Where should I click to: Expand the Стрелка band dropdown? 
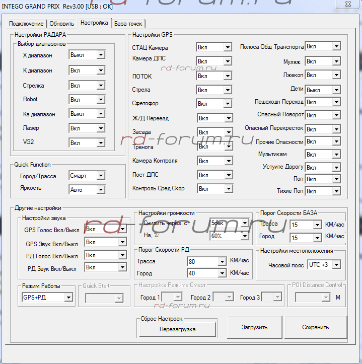tap(87, 86)
